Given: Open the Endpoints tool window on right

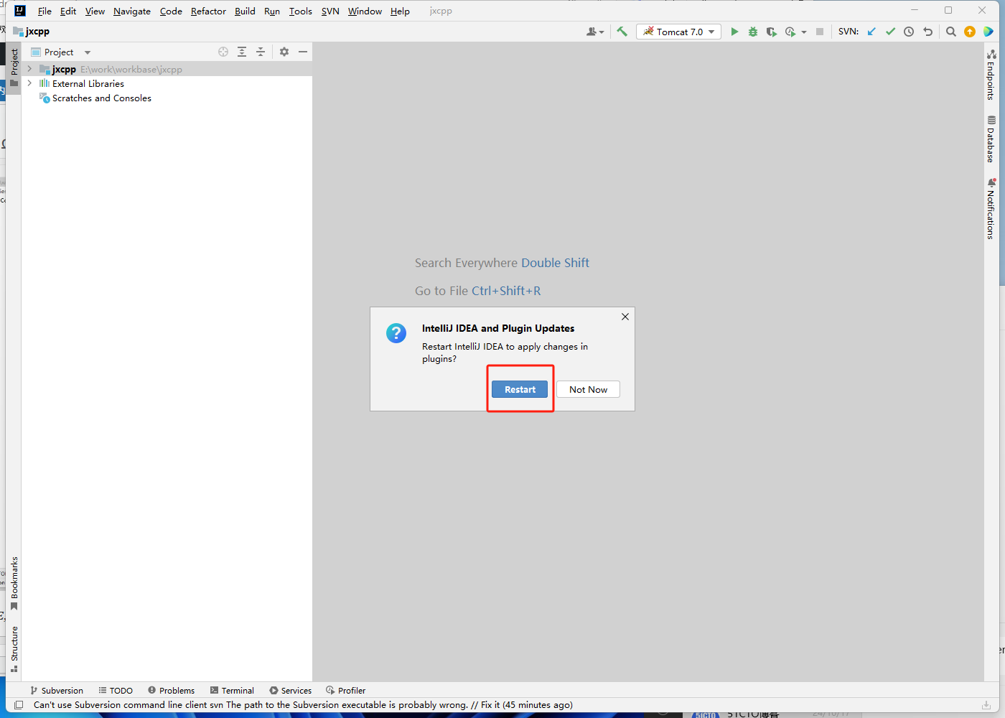Looking at the screenshot, I should pyautogui.click(x=991, y=75).
